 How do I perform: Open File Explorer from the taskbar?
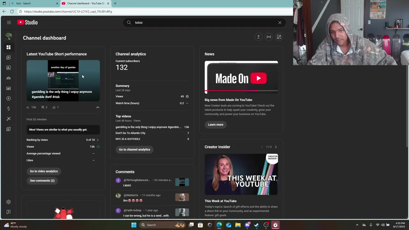238,225
